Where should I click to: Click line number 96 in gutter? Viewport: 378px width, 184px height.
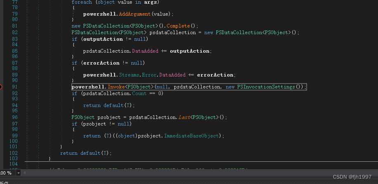(x=15, y=117)
